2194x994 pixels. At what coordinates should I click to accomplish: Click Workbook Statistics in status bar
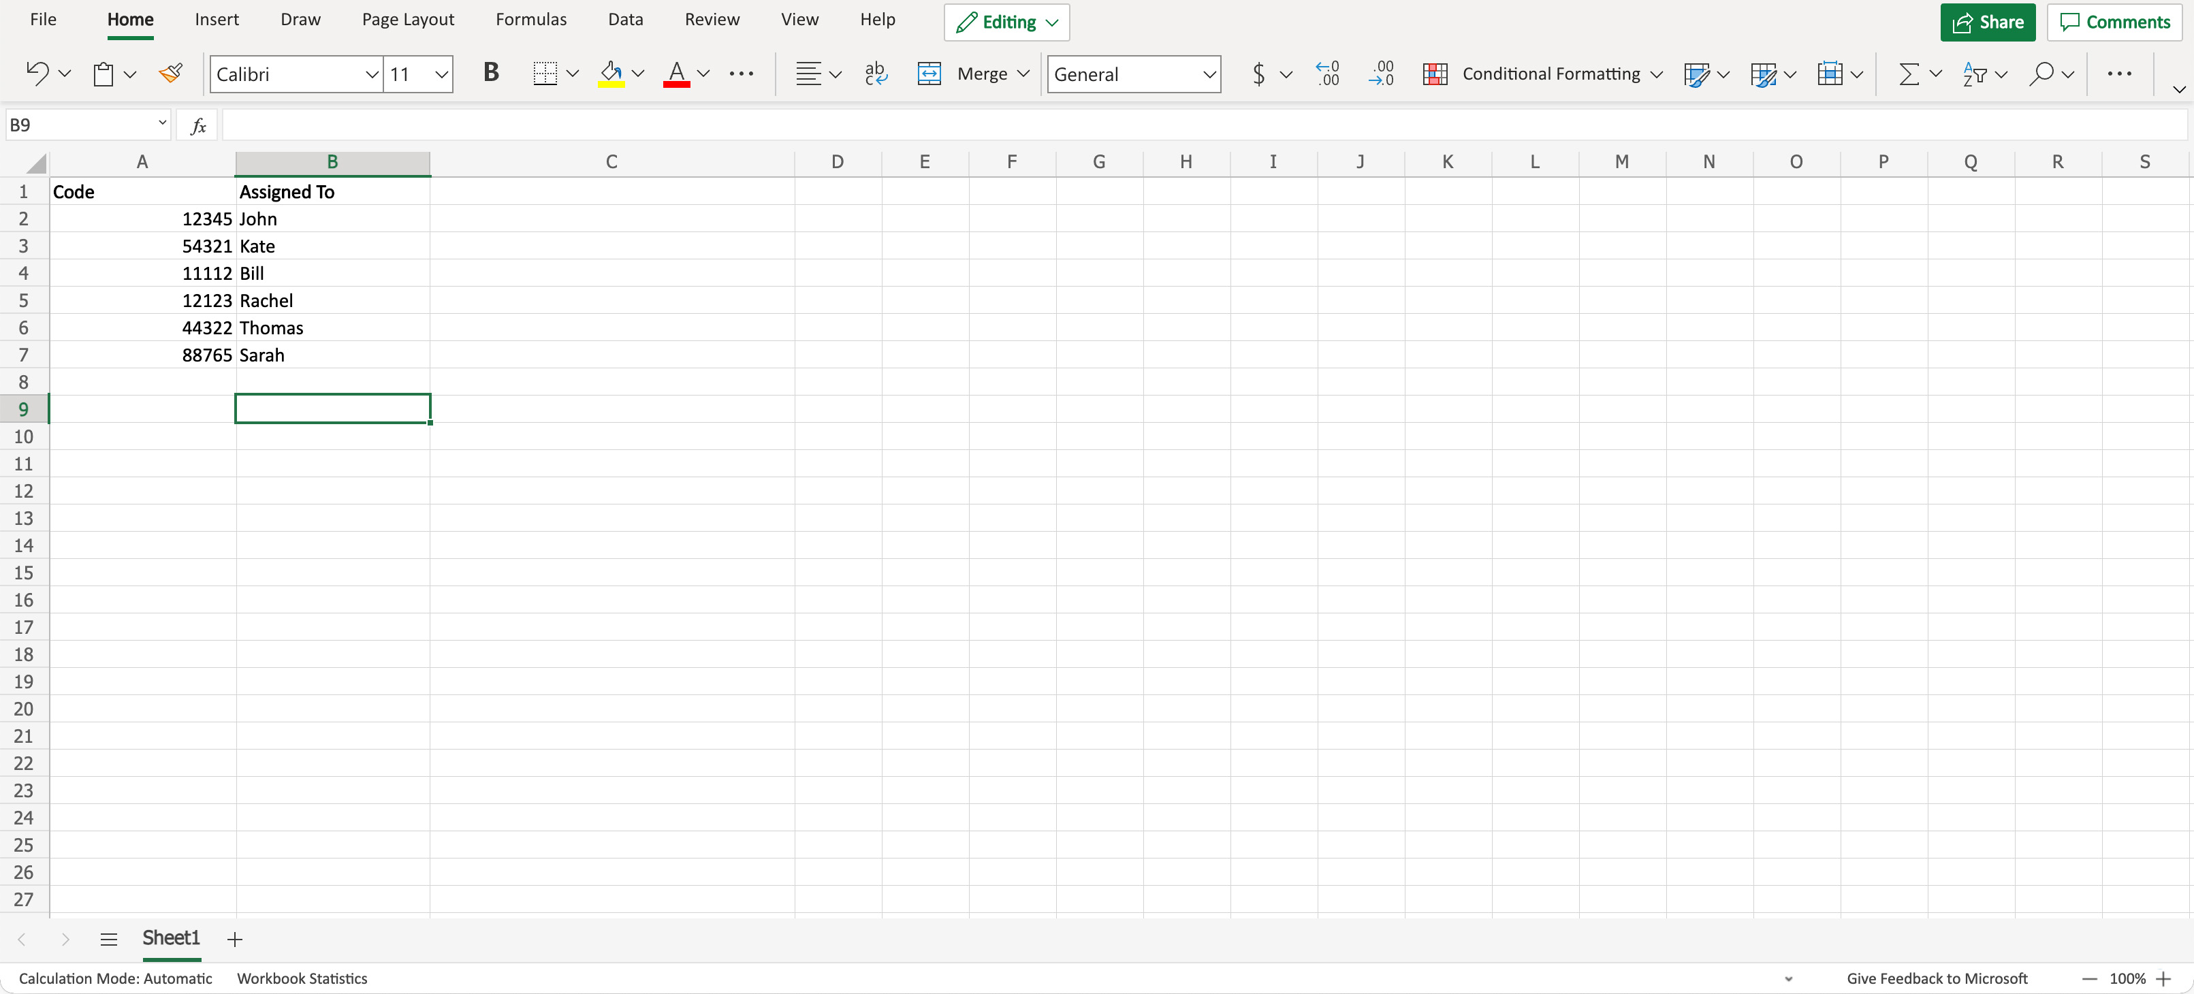302,978
